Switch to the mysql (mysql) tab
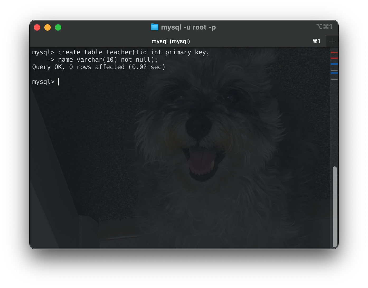 point(171,41)
